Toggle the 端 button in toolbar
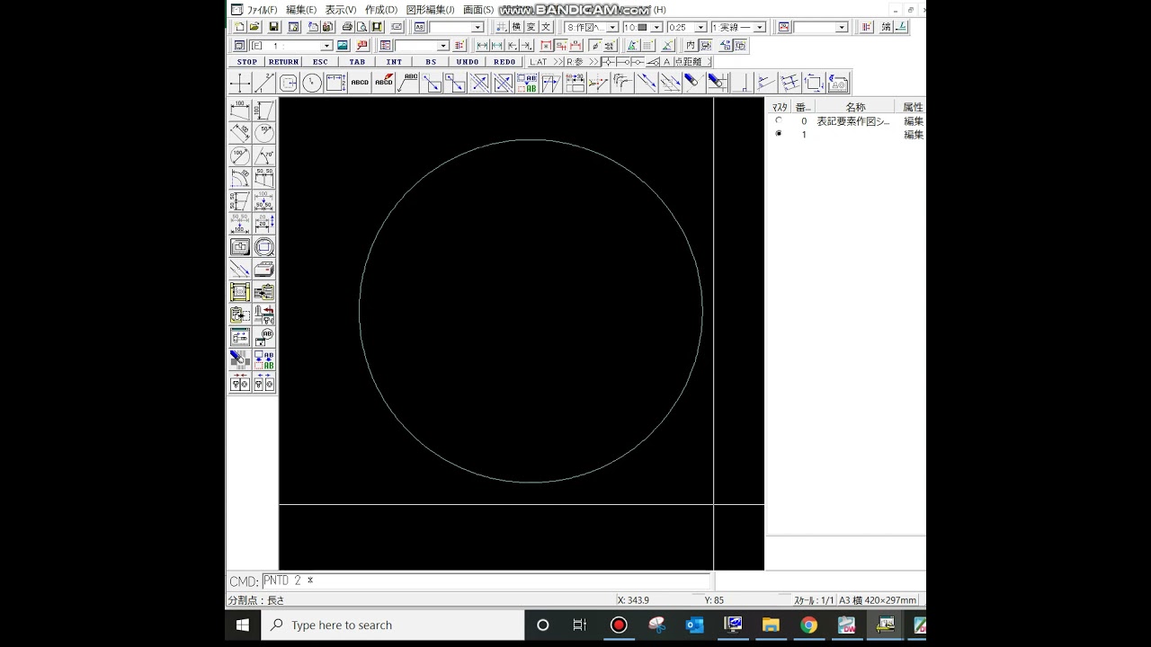This screenshot has height=647, width=1151. (886, 27)
